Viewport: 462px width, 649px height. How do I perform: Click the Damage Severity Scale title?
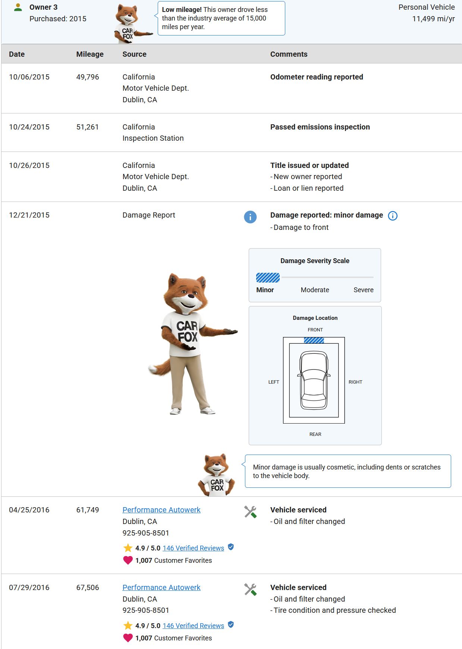point(315,261)
